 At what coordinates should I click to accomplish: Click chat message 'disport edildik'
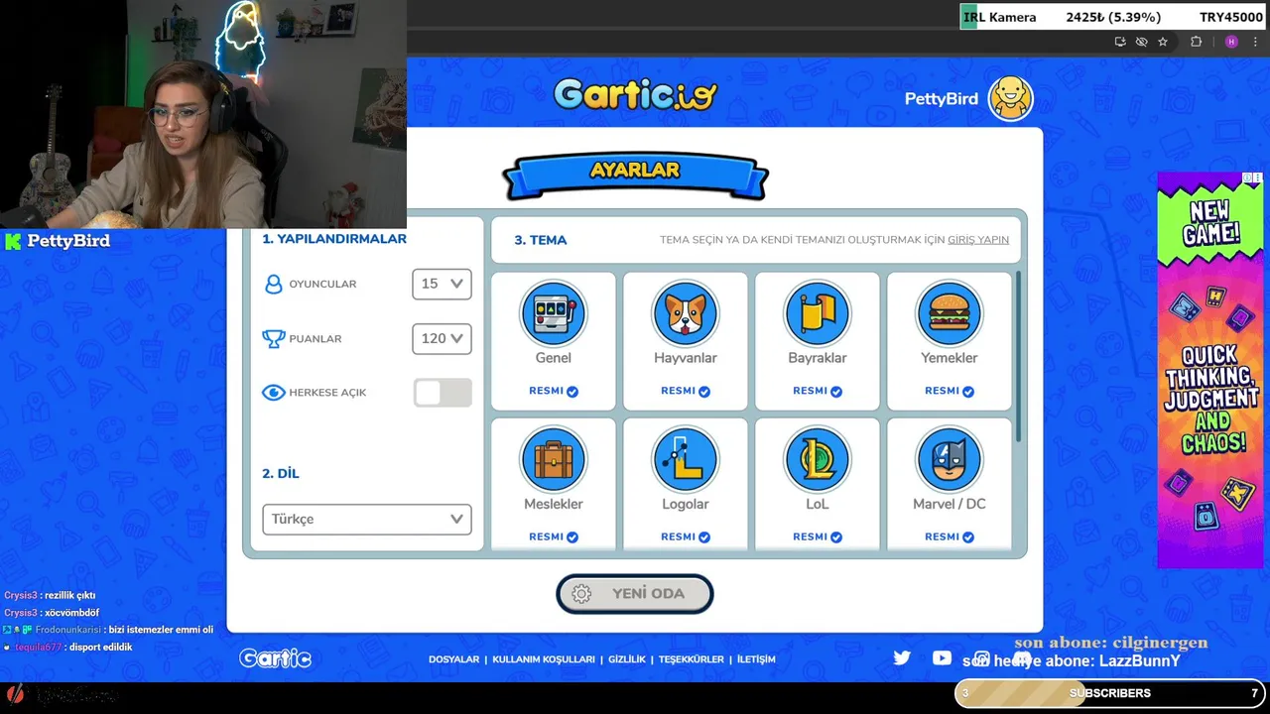click(x=99, y=648)
